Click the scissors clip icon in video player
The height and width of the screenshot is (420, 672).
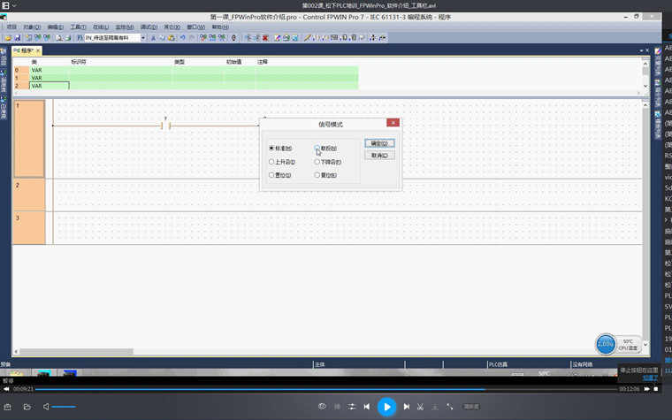pos(420,407)
